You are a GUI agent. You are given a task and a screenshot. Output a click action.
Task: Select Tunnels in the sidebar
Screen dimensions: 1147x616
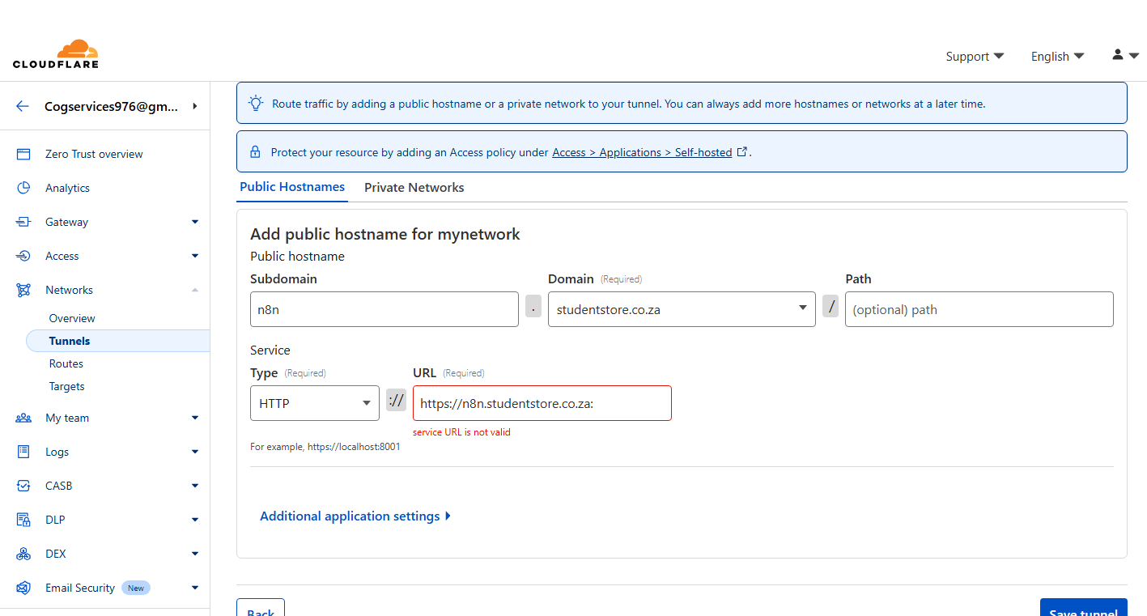70,341
